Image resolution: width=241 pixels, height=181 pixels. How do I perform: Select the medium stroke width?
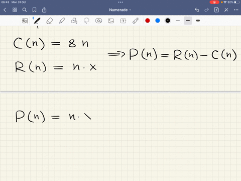pos(188,21)
